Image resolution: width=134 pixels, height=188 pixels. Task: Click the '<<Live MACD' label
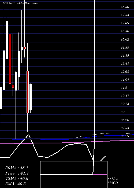(x=113, y=181)
